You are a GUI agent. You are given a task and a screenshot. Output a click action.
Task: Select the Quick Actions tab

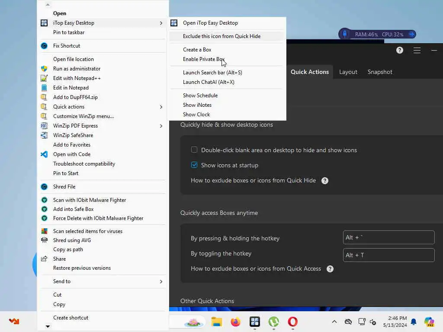(x=310, y=72)
